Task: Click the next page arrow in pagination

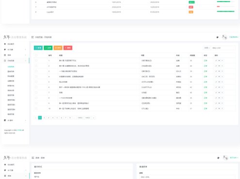Action: [x=94, y=118]
